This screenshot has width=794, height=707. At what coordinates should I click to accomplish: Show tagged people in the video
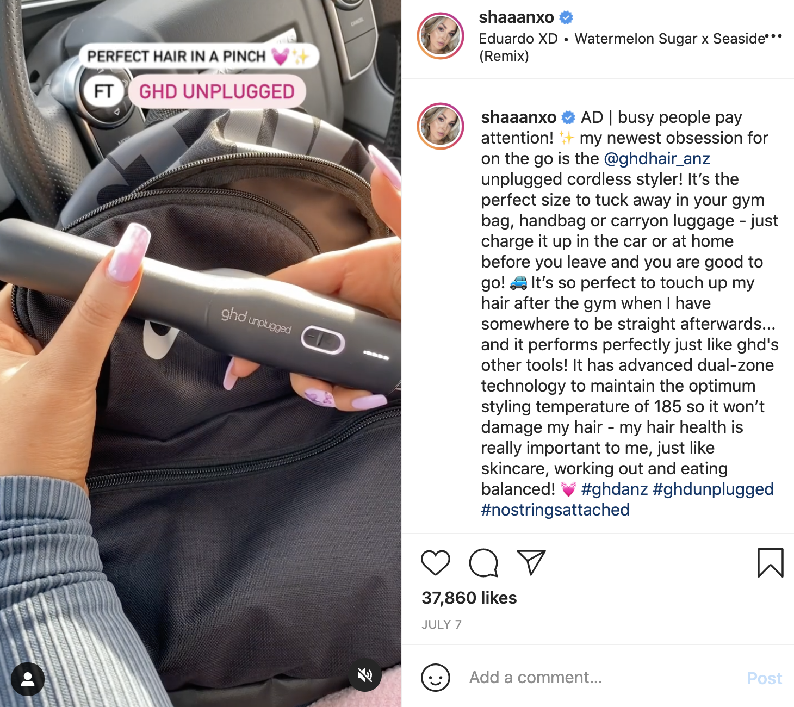tap(28, 679)
